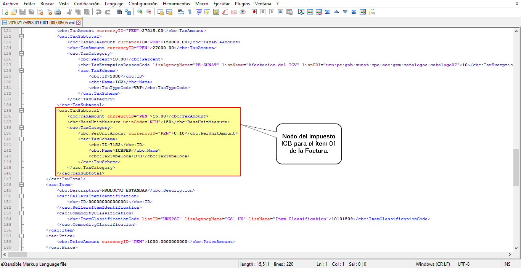Open the Plugins menu

242,3
